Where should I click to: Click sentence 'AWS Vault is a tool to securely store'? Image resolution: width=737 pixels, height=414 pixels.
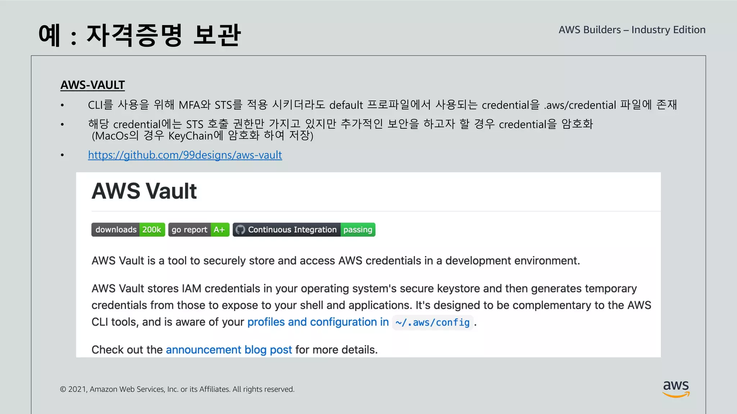[x=336, y=261]
